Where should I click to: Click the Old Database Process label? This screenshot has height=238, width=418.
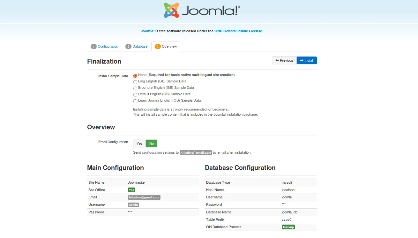[x=224, y=227]
